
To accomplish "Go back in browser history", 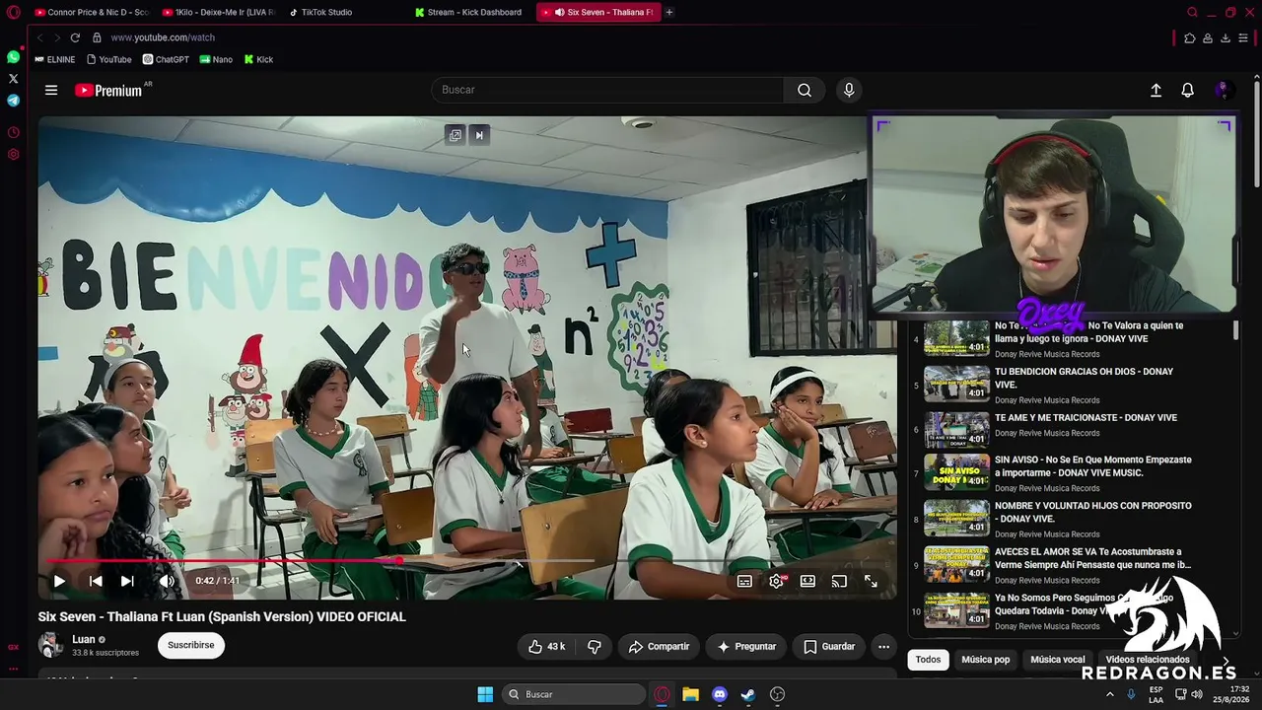I will 39,37.
